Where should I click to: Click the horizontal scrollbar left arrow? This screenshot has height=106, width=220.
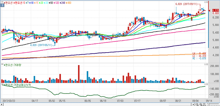tap(1, 105)
